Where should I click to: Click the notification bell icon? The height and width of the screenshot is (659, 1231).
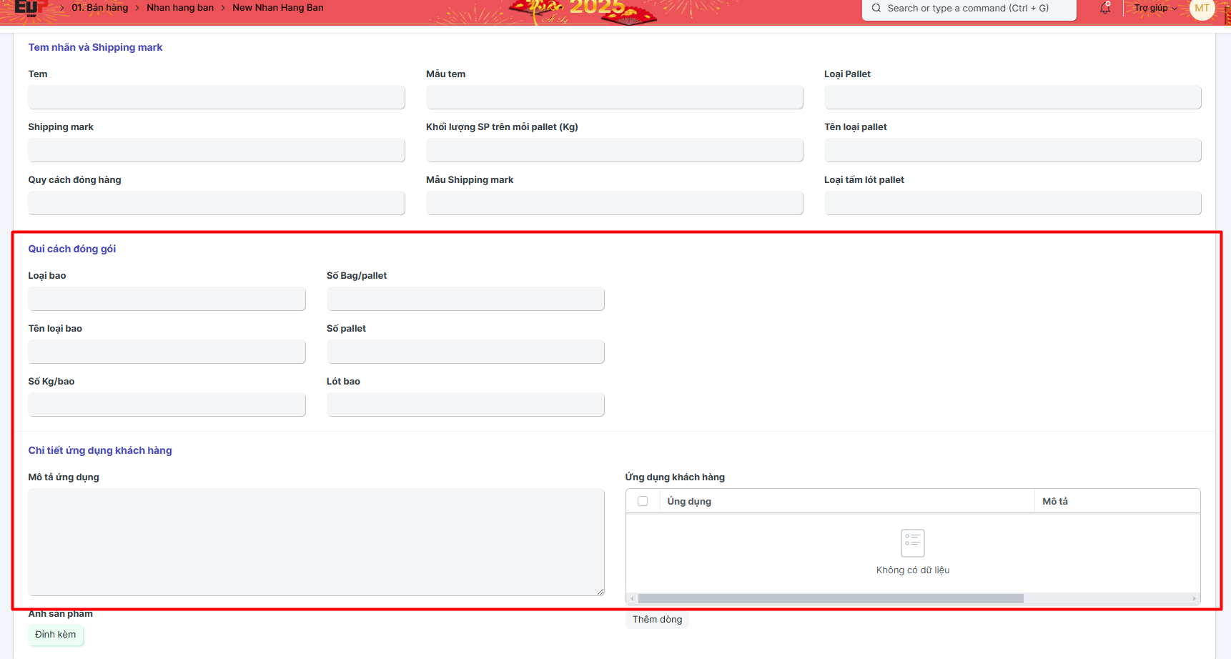(1105, 9)
